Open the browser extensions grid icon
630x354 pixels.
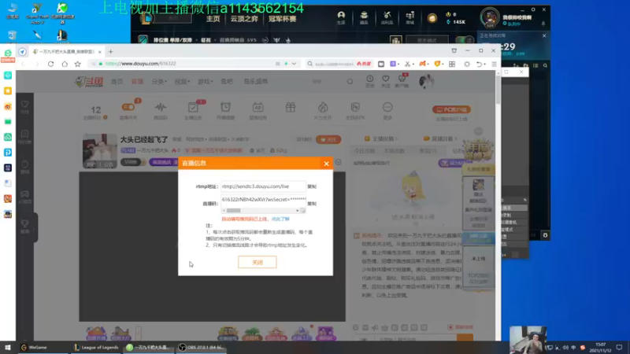tap(452, 64)
